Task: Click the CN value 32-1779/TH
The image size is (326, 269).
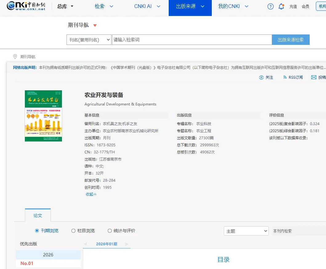Action: pos(104,152)
